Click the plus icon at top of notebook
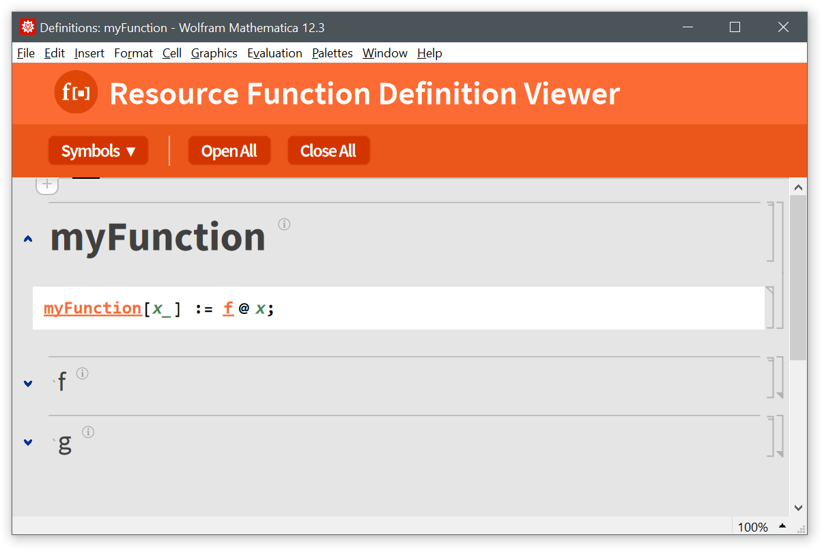822x550 pixels. [x=46, y=184]
